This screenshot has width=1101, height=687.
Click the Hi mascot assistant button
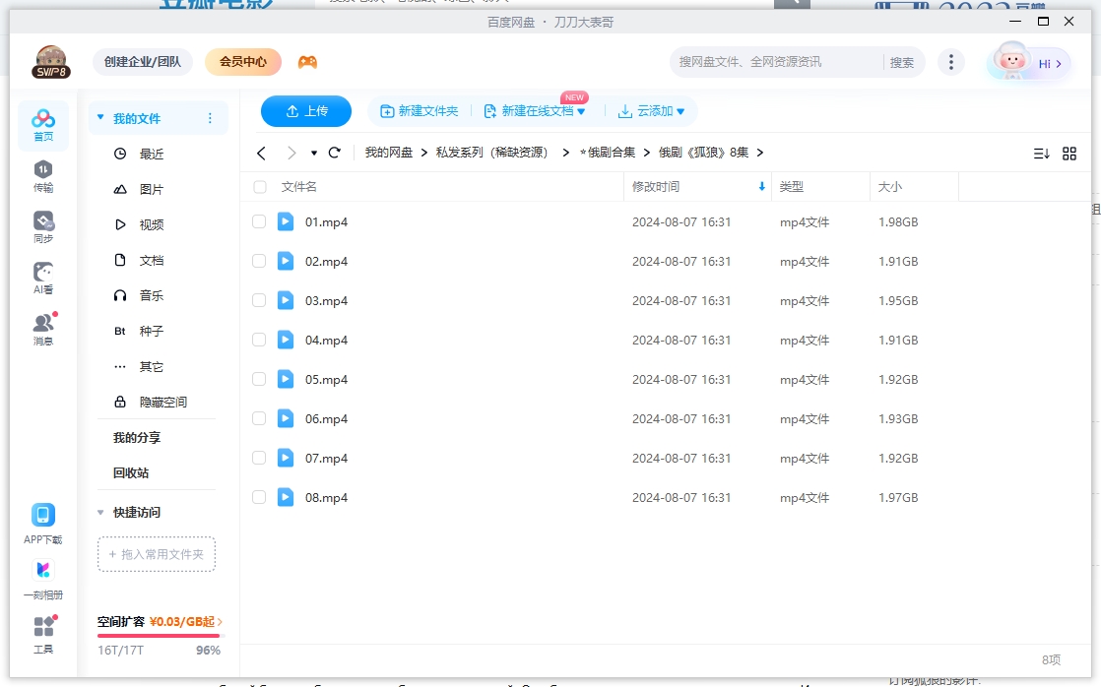1029,62
